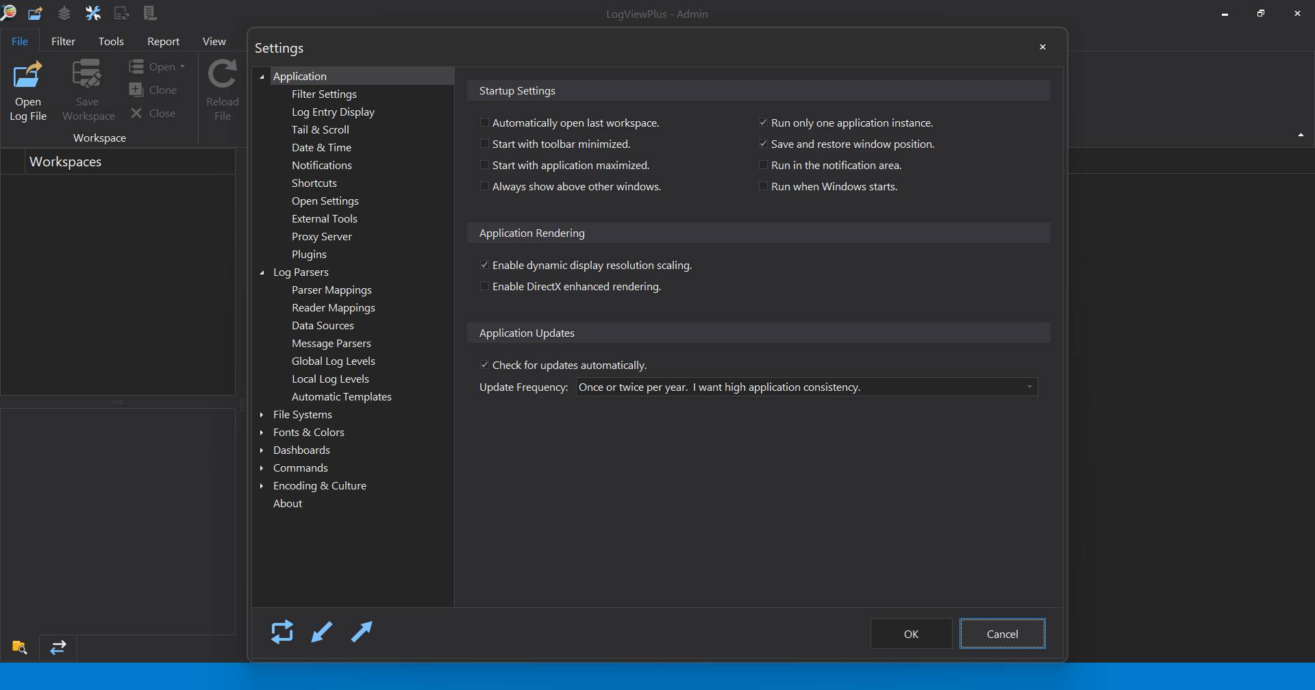
Task: Select Date & Time settings item
Action: [x=321, y=147]
